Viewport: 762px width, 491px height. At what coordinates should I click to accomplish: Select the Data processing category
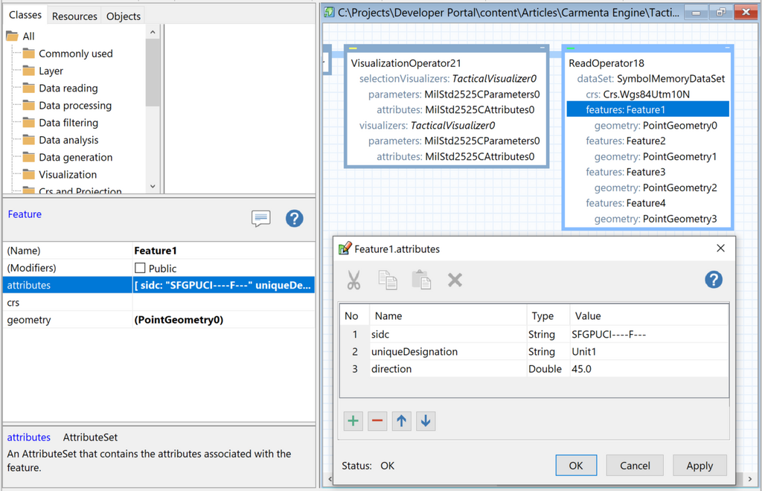tap(75, 106)
